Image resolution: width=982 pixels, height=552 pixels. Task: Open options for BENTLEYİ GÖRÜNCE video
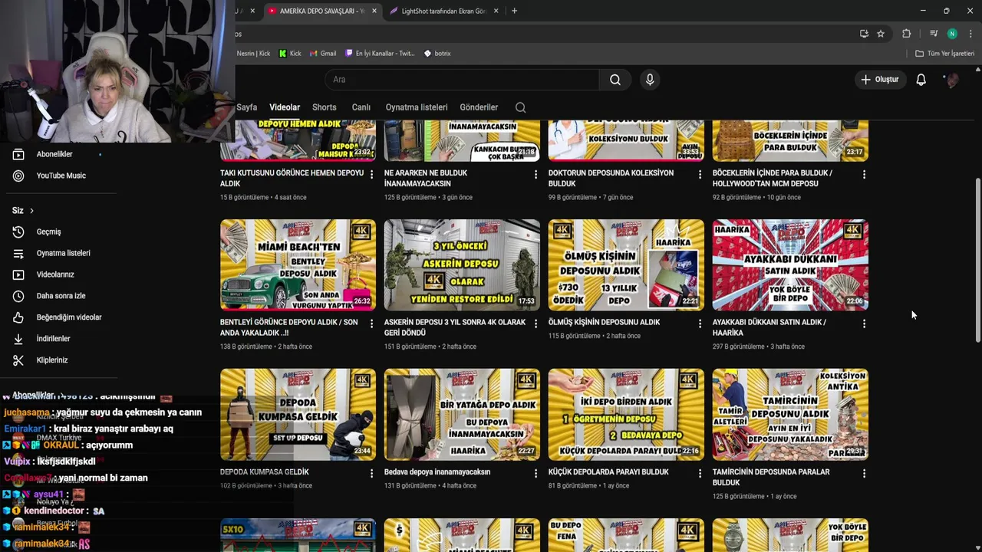(x=372, y=324)
